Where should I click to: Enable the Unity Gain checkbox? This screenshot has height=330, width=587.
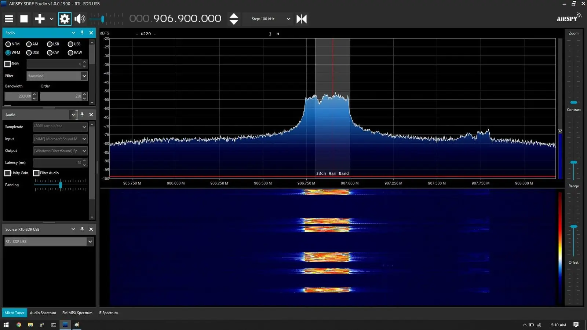pyautogui.click(x=7, y=173)
